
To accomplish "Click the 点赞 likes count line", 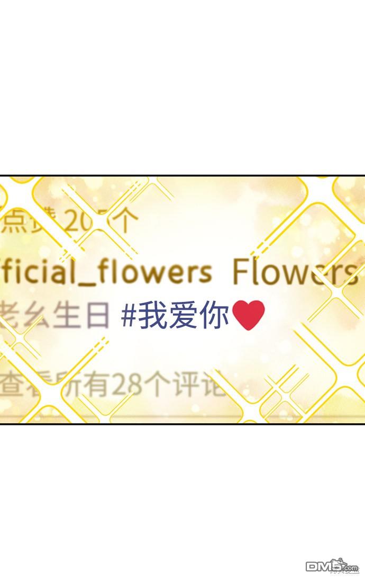I will (69, 221).
